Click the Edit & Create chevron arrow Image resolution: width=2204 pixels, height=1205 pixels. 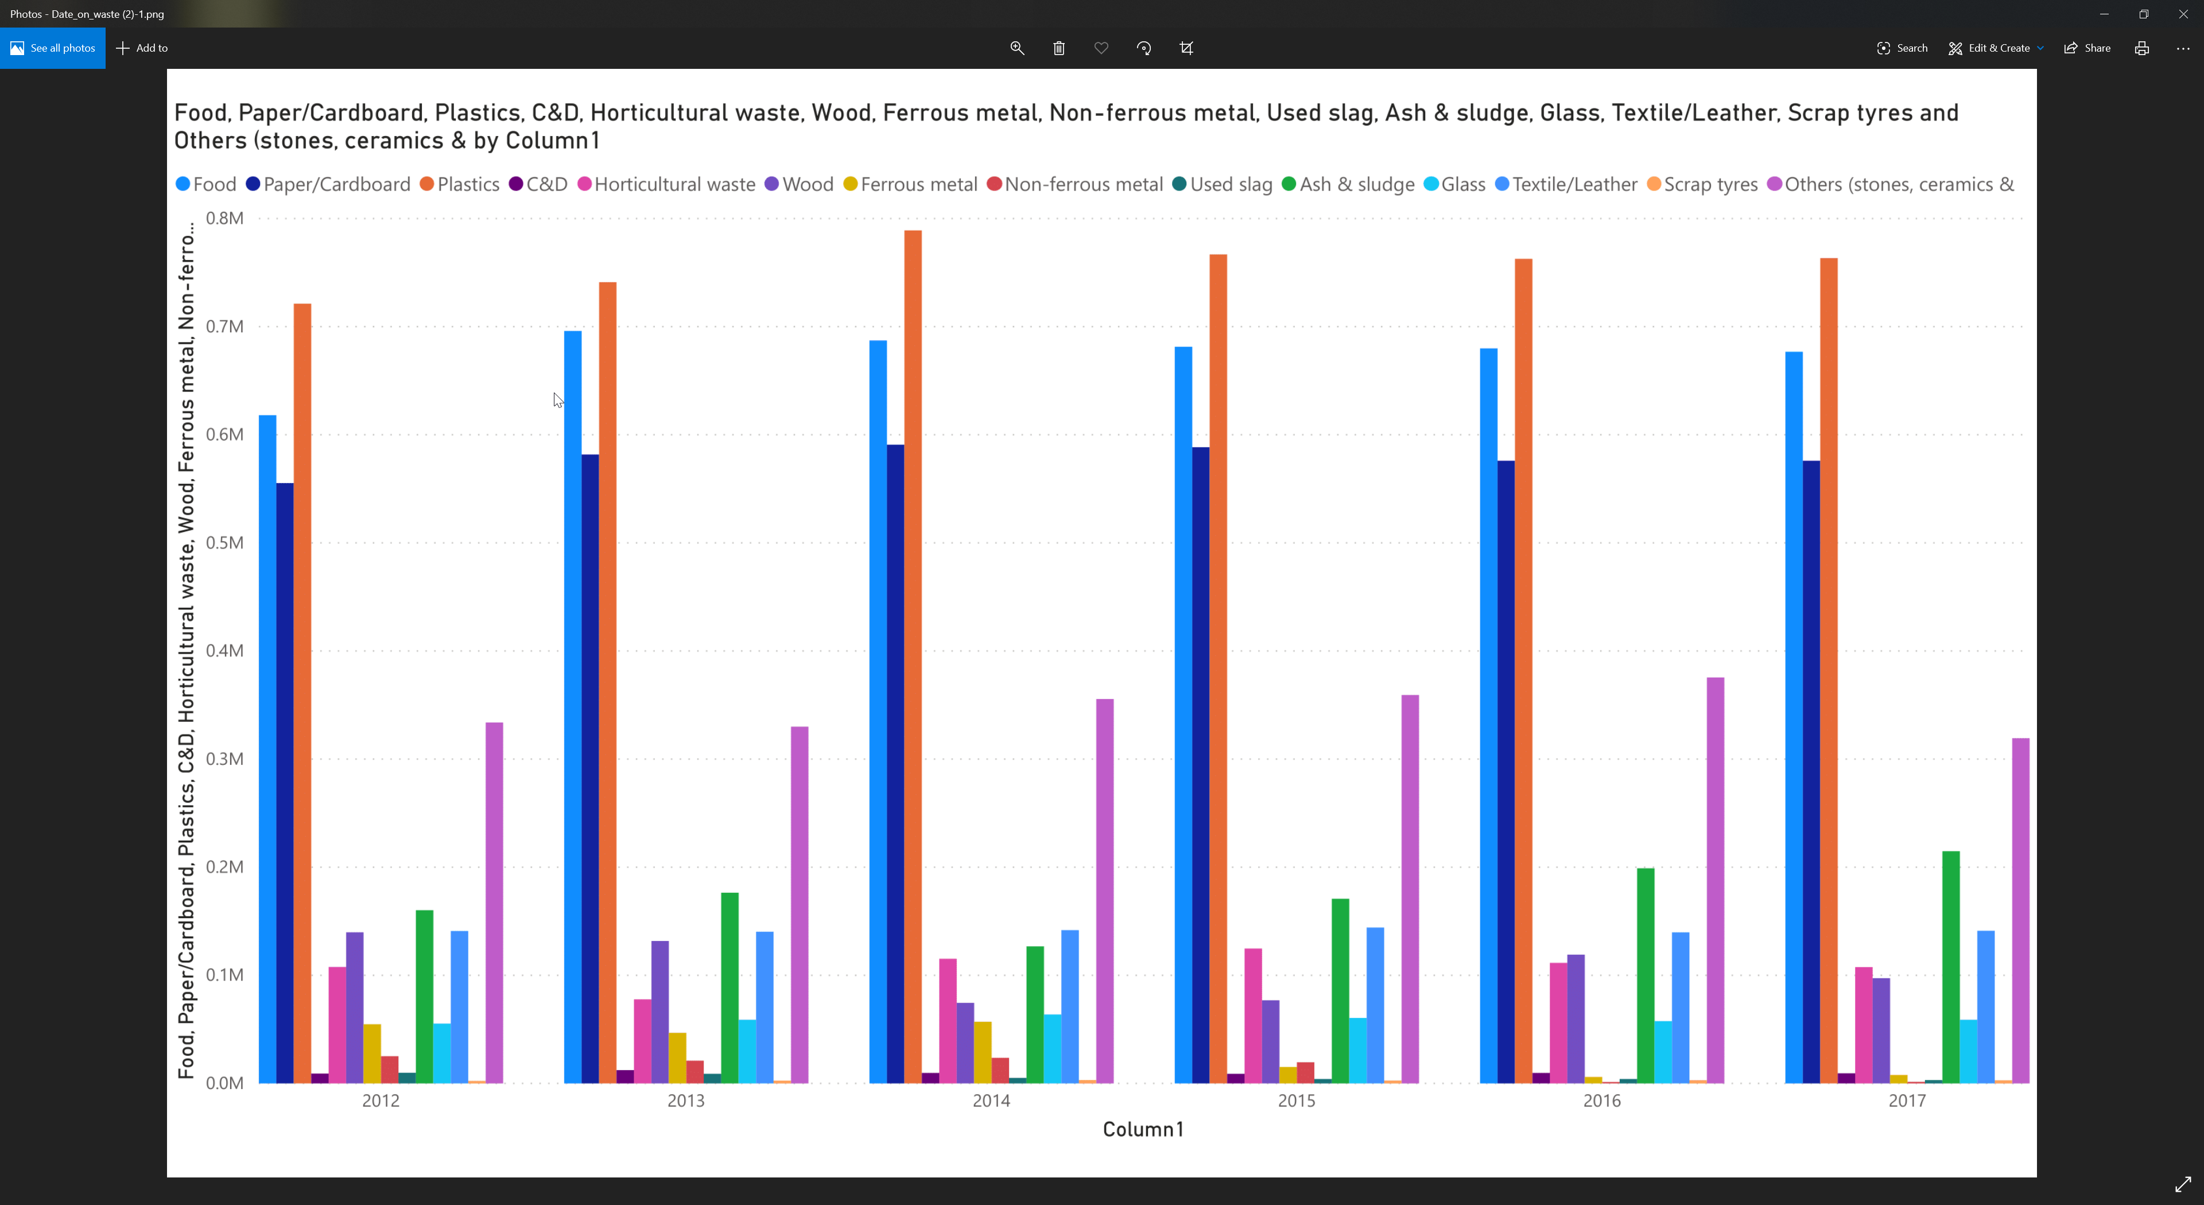[2040, 49]
